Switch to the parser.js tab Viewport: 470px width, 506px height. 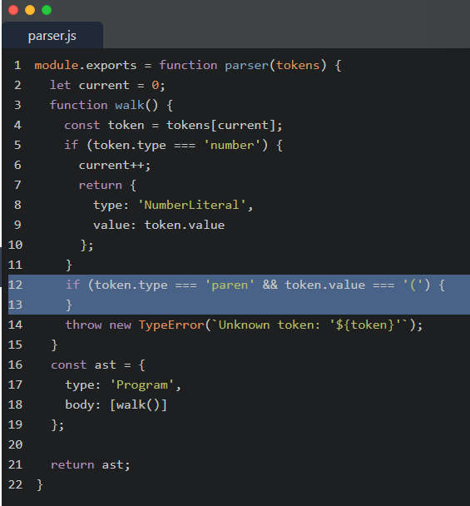click(x=52, y=36)
